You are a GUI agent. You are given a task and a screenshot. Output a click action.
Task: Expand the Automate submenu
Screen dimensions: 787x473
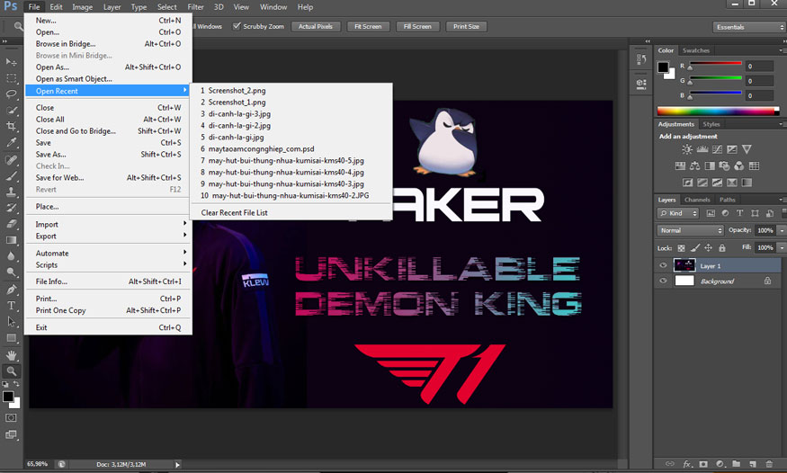[109, 254]
